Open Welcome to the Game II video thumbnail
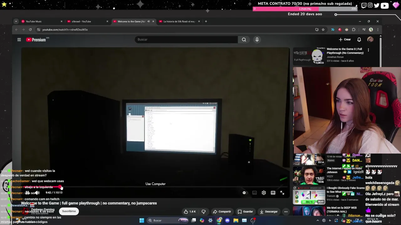Screen dimensions: 401x225 pos(309,56)
